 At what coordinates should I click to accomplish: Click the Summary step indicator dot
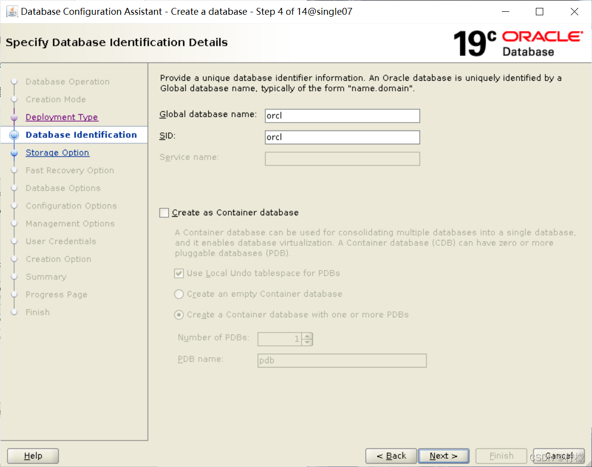click(15, 276)
